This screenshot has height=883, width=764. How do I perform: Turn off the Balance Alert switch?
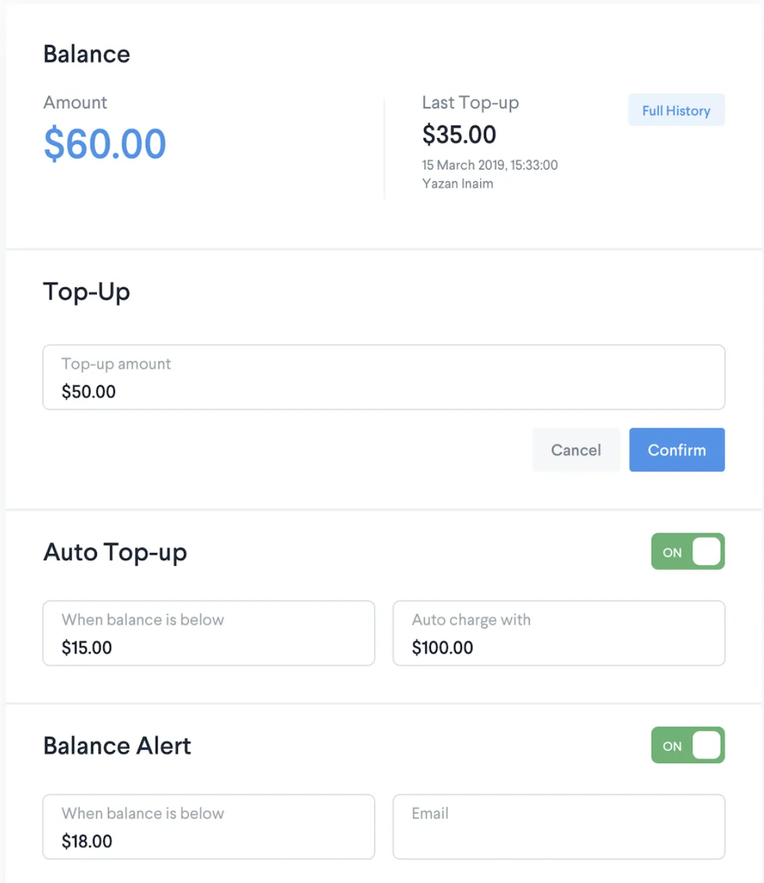coord(687,745)
